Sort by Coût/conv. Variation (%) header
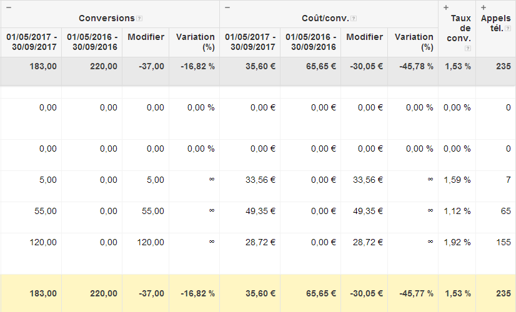This screenshot has width=516, height=312. coord(413,42)
